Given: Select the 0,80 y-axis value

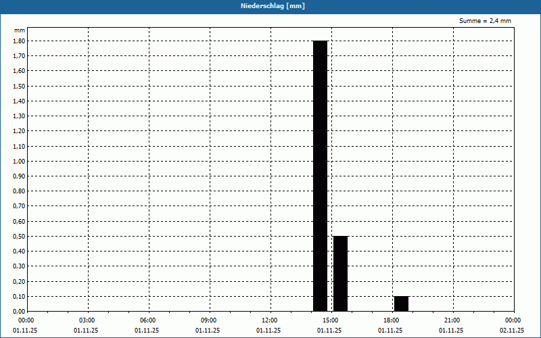Looking at the screenshot, I should coord(19,191).
